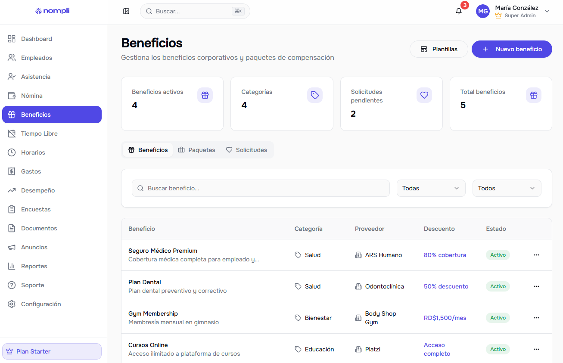Open actions menu for Seguro Médico Premium
Screen dimensions: 563x363
536,255
